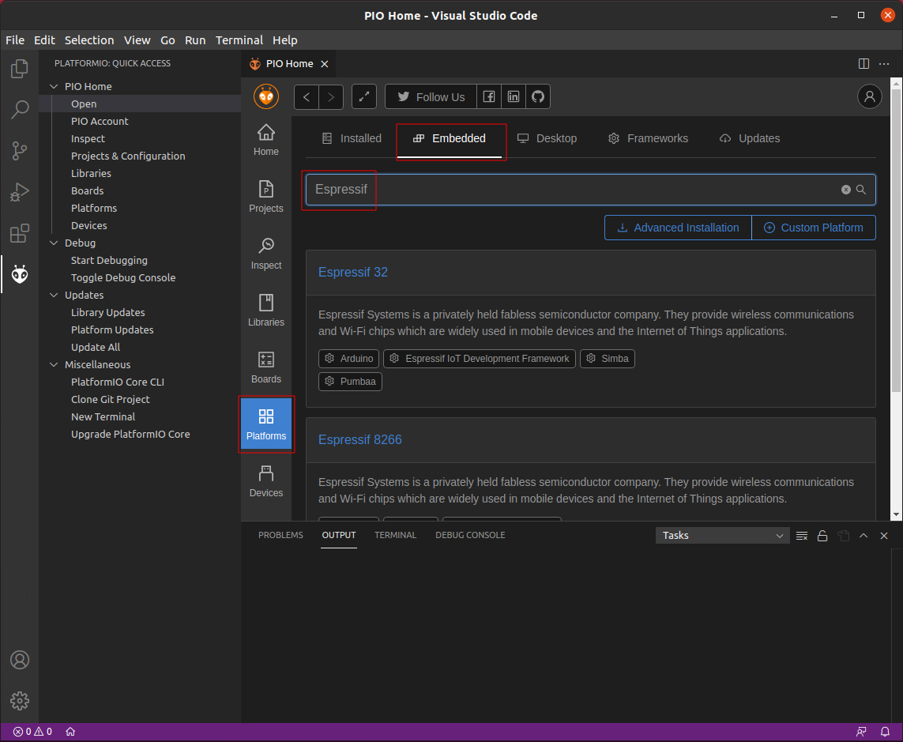Switch to the Updates tab

click(x=750, y=139)
